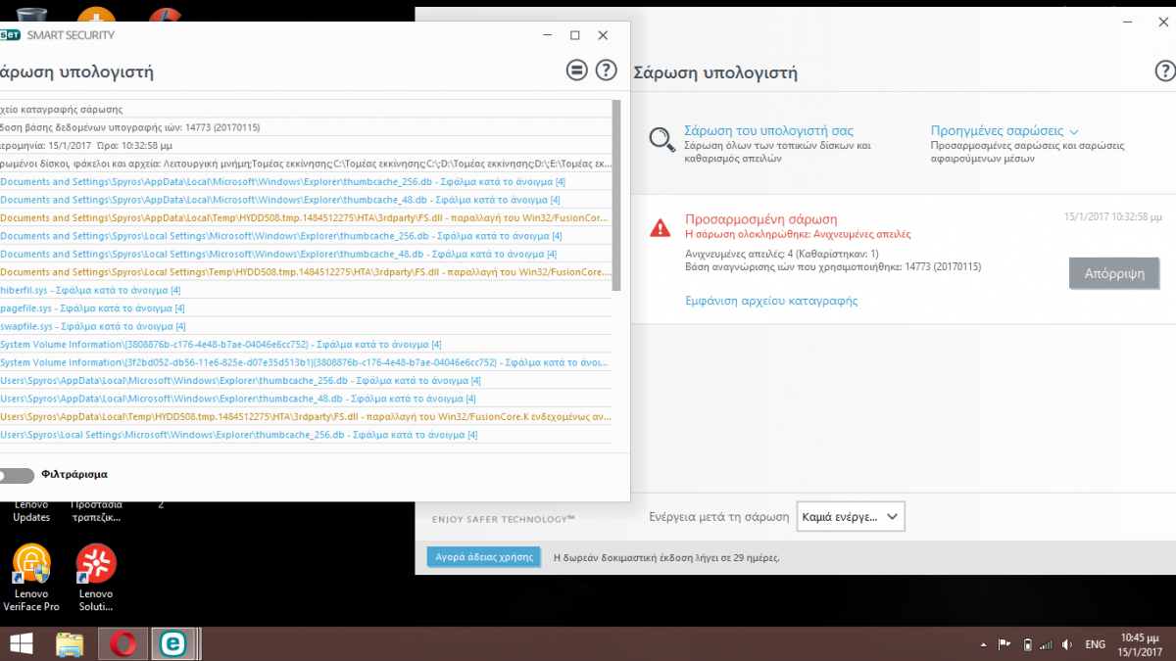Screen dimensions: 1176x661
Task: Expand the Προηγμένες σαρώσεις dropdown
Action: click(x=1004, y=130)
